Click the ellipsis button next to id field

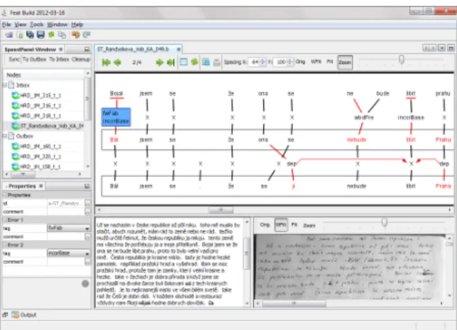coord(88,203)
